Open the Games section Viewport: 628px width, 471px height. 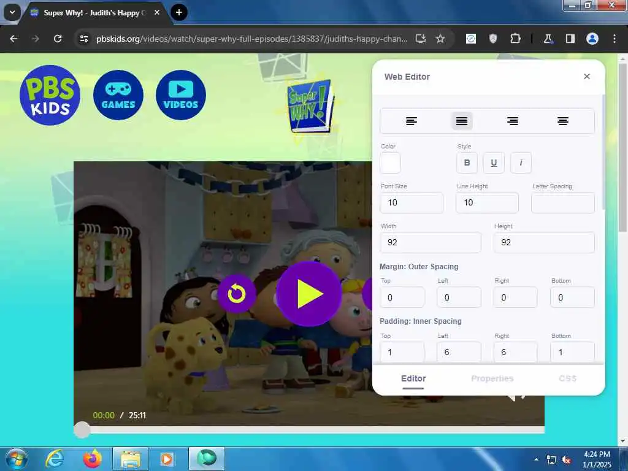click(x=118, y=95)
